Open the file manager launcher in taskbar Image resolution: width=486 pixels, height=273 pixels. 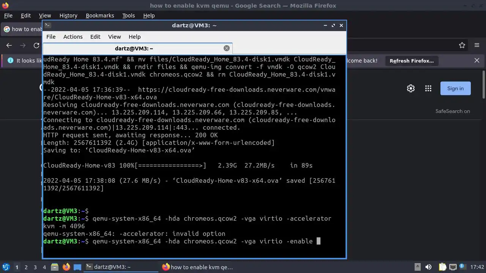pos(55,267)
